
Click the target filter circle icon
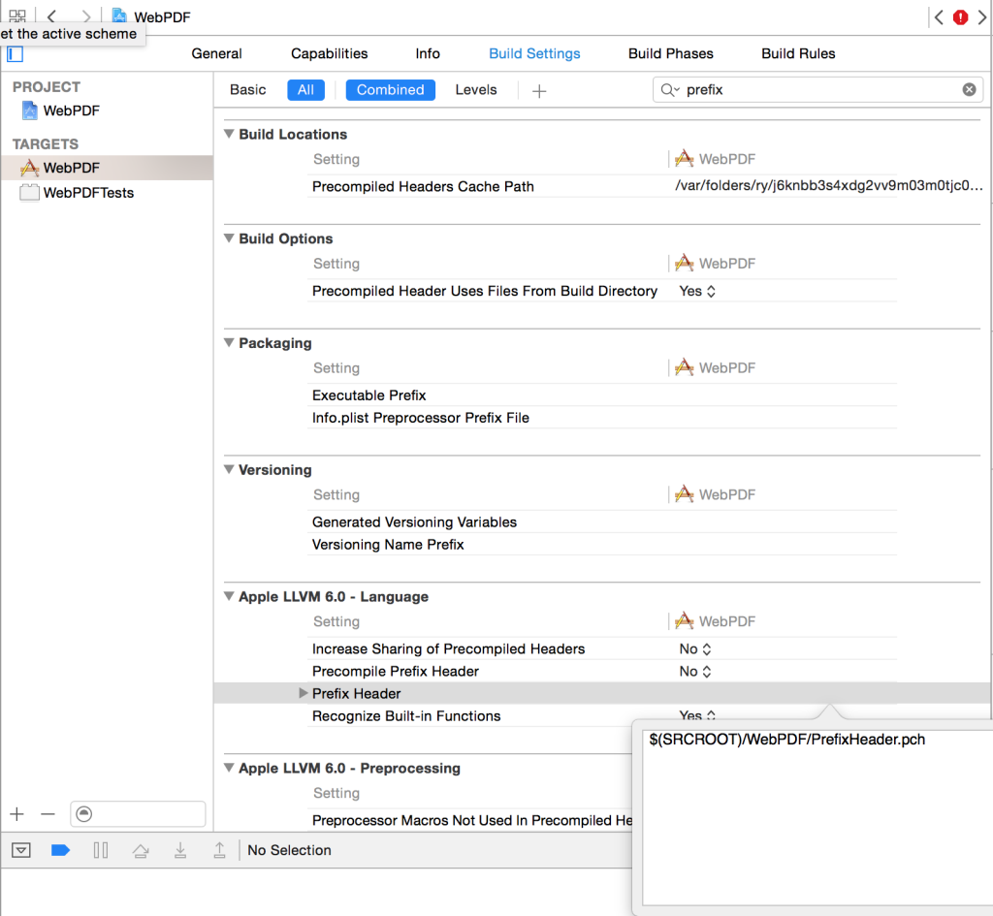(84, 814)
